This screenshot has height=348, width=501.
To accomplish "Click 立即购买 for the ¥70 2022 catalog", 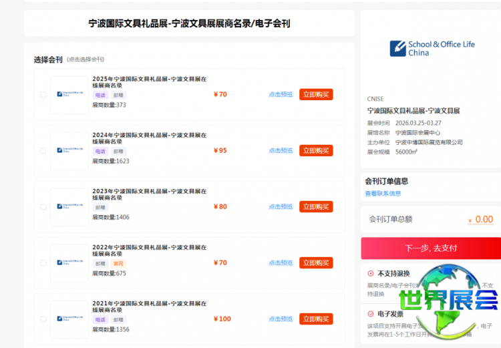I will (x=316, y=263).
